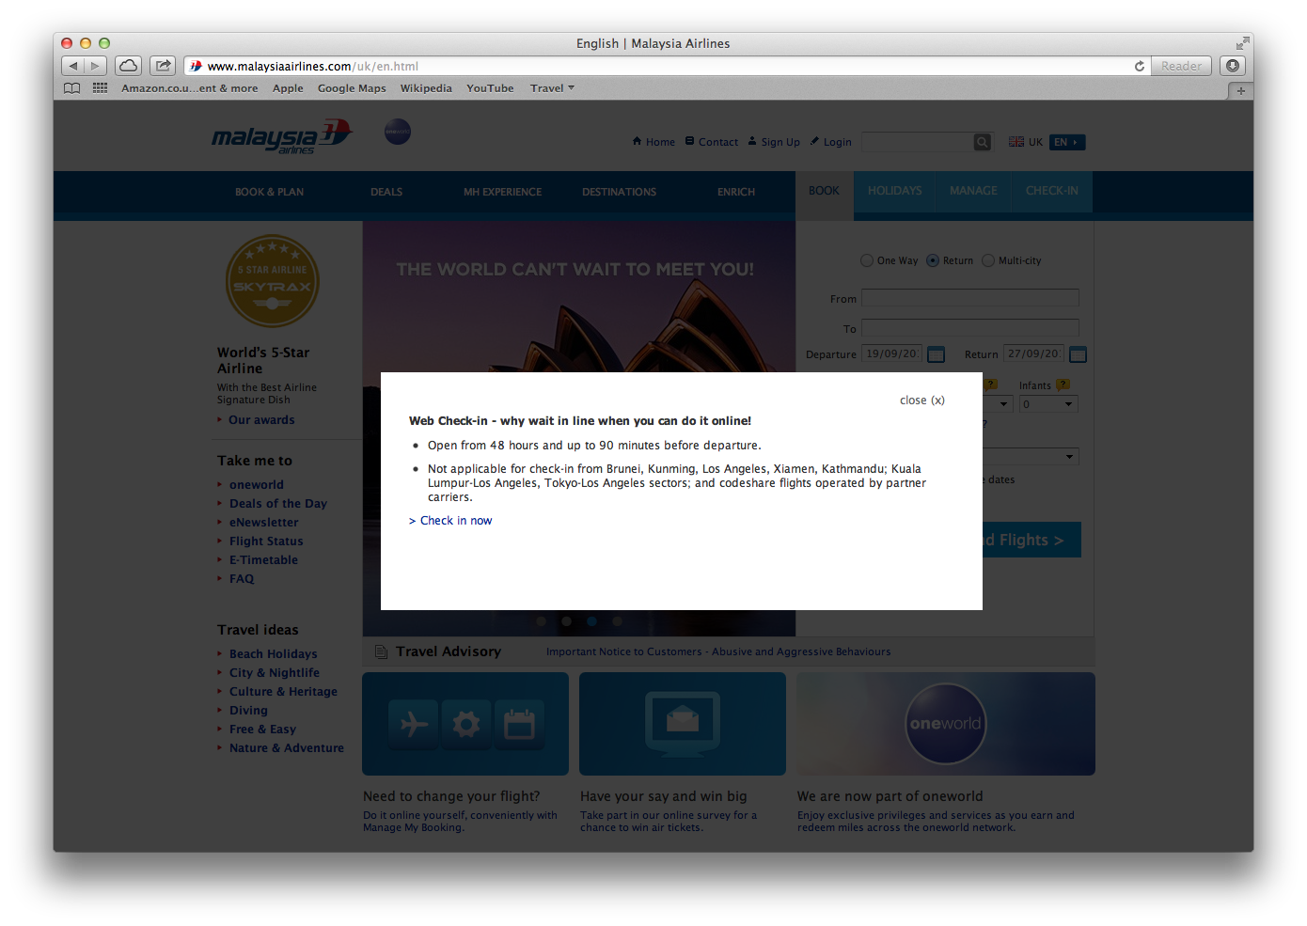The height and width of the screenshot is (926, 1307).
Task: Add a new tab with plus button
Action: tap(1240, 90)
